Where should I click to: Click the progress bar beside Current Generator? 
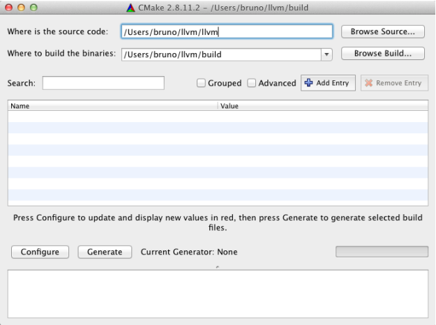pos(382,252)
